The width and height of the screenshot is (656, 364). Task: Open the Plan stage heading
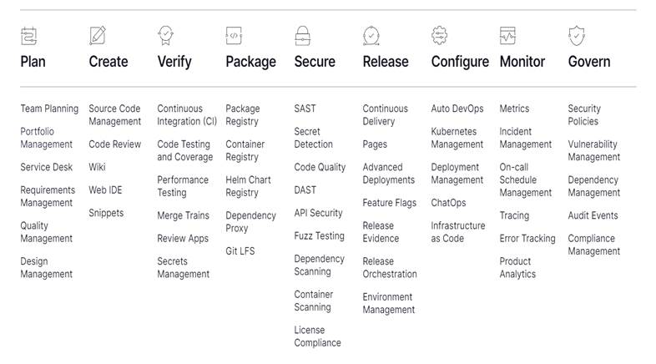[33, 62]
